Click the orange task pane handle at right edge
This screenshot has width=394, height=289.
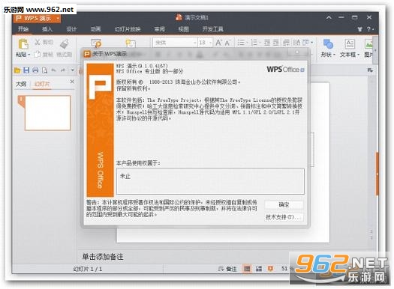coord(377,174)
